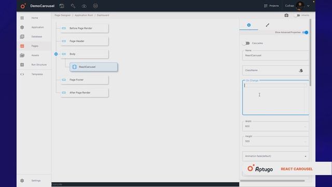Click the DemoCarousel project title
Screen dimensions: 332x187
(x=43, y=6)
